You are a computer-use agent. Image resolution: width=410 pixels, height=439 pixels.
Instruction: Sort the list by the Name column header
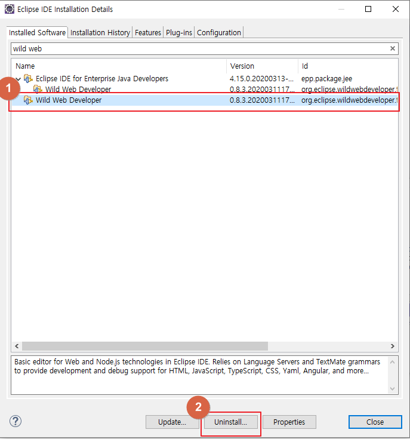pos(119,66)
